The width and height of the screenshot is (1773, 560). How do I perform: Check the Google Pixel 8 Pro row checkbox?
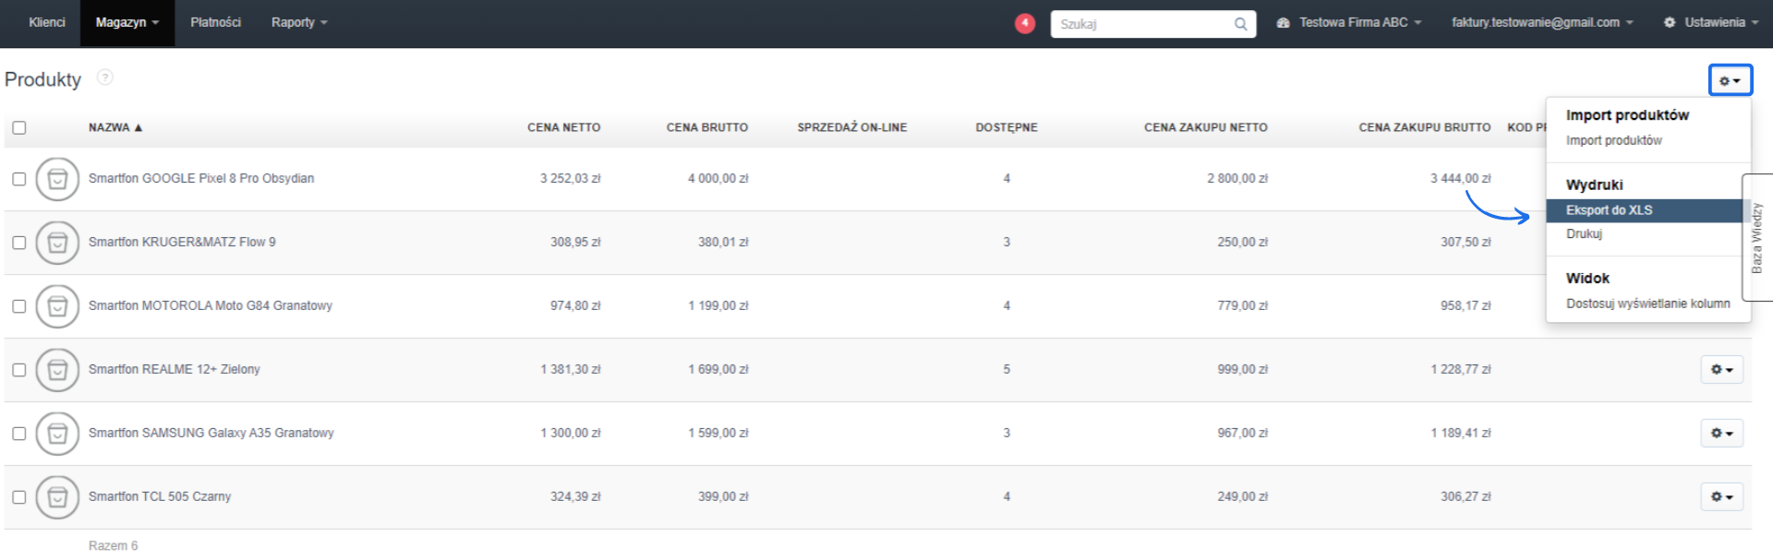19,179
